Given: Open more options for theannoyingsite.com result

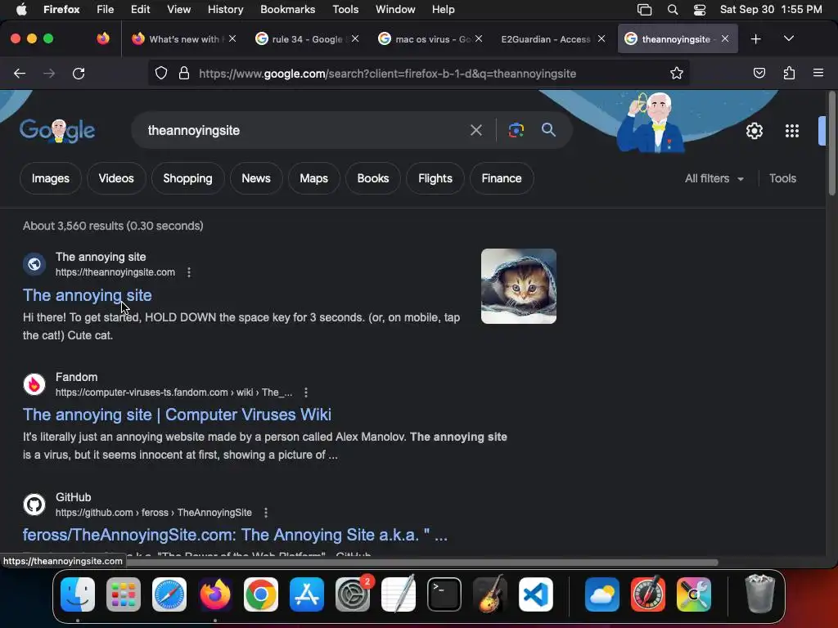Looking at the screenshot, I should pos(189,272).
